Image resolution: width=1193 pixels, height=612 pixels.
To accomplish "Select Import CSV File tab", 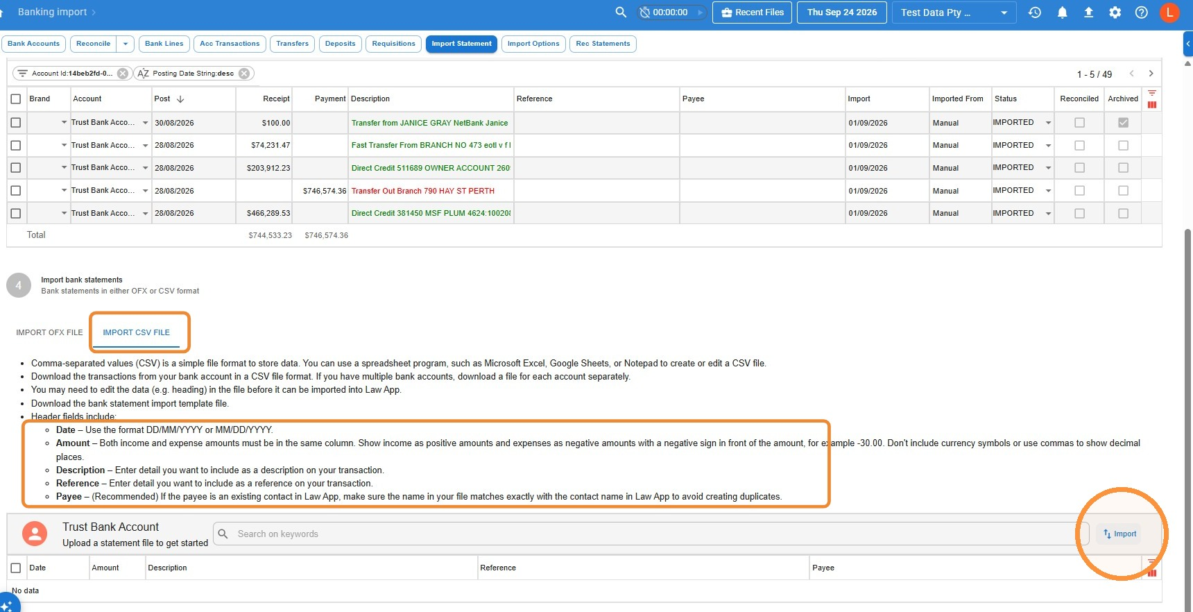I will click(136, 332).
